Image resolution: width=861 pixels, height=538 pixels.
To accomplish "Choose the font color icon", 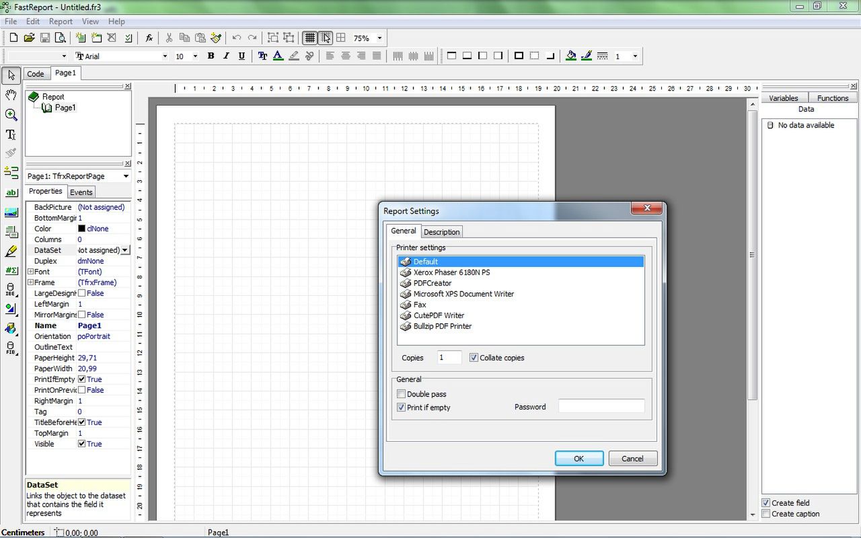I will [x=278, y=56].
